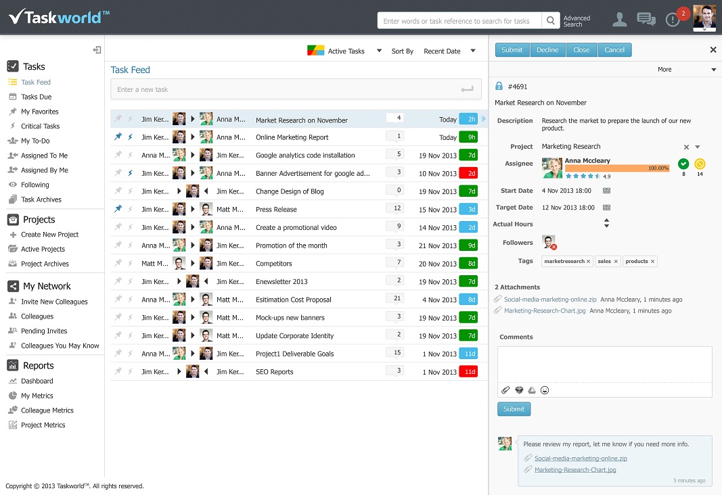Click the Cancel button

[x=614, y=49]
